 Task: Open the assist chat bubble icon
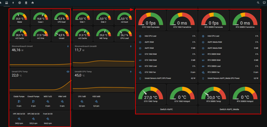(264, 3)
